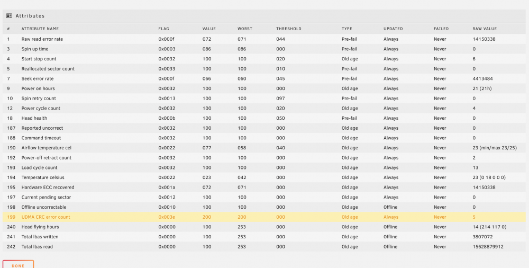Select the Airflow temperature cel attribute
The width and height of the screenshot is (529, 268).
(x=46, y=148)
